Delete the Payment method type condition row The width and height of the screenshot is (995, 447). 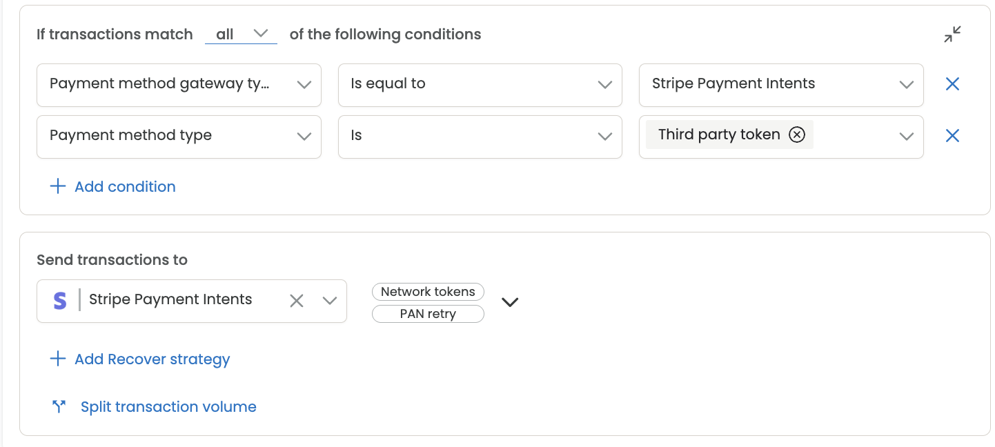(952, 136)
